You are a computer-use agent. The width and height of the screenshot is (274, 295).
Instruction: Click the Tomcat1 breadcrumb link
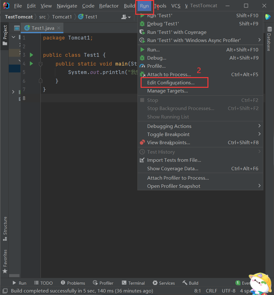62,17
